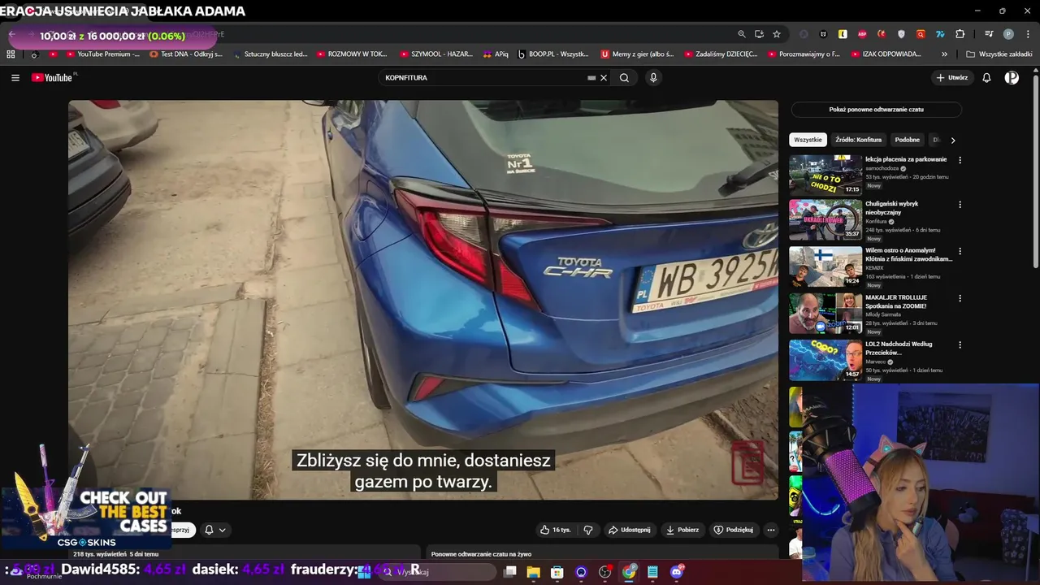Open the APiq bookmark

pos(495,54)
